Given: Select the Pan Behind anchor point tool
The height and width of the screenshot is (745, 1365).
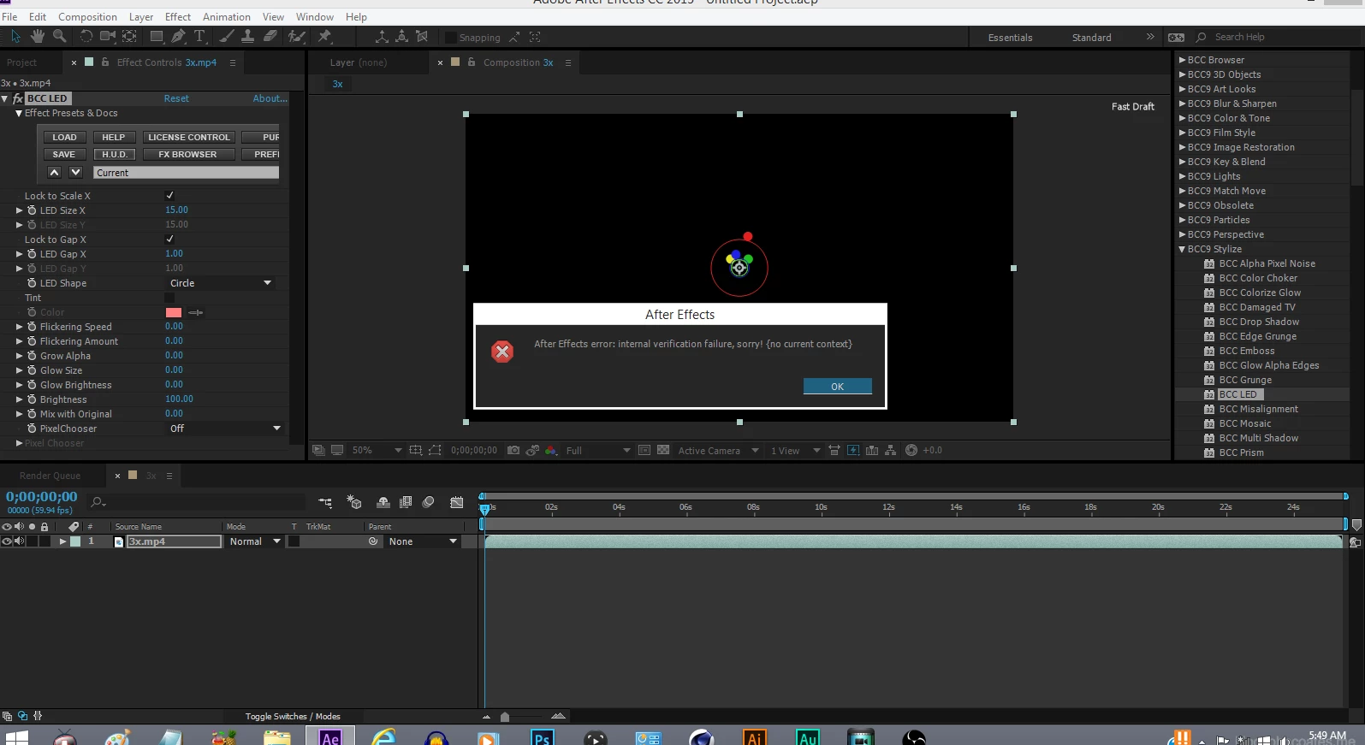Looking at the screenshot, I should pos(129,36).
